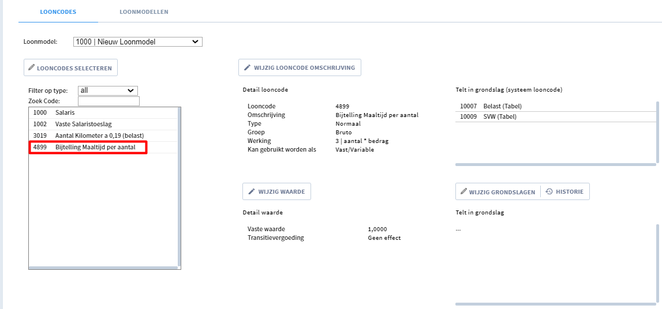662x309 pixels.
Task: Click the Vaste waarde 1,0000 value
Action: pyautogui.click(x=377, y=229)
